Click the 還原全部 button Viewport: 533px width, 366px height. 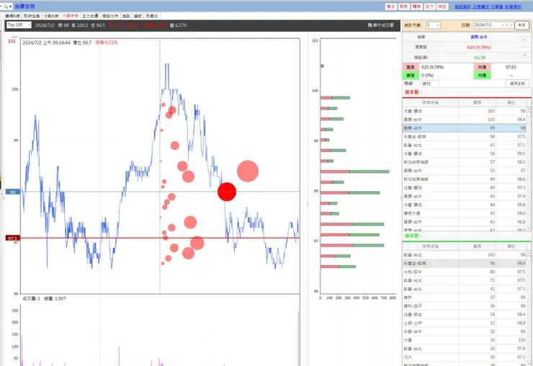pos(517,84)
